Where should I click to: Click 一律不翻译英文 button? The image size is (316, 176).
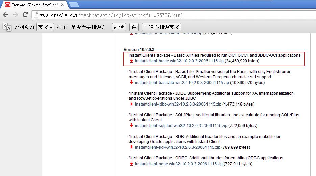[x=162, y=27]
